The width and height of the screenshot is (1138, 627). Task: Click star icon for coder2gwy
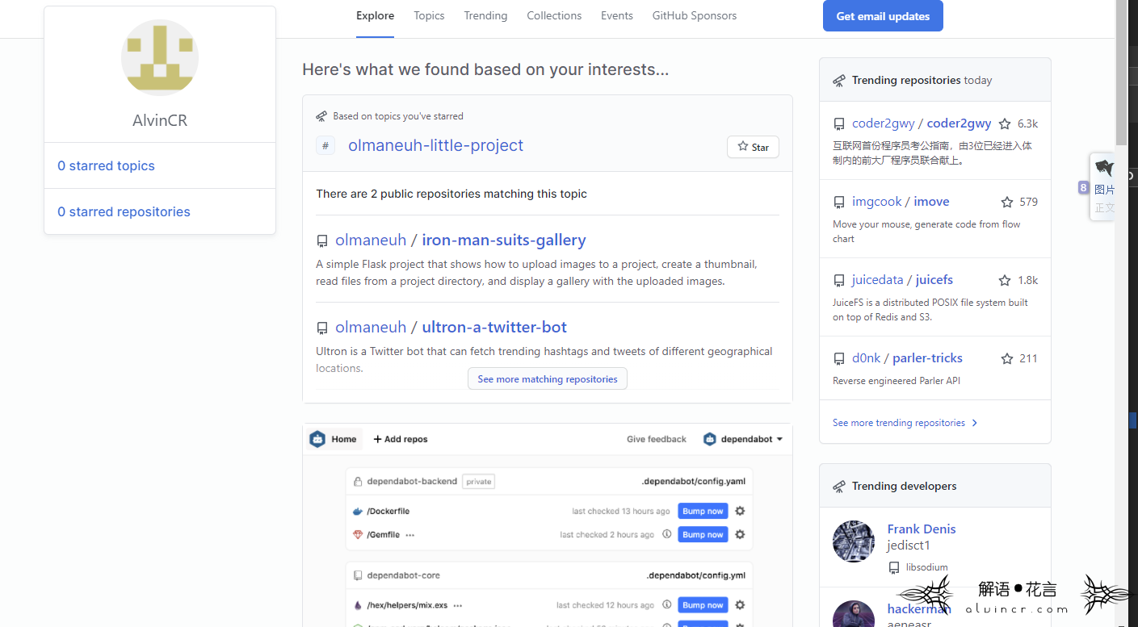pyautogui.click(x=1005, y=124)
